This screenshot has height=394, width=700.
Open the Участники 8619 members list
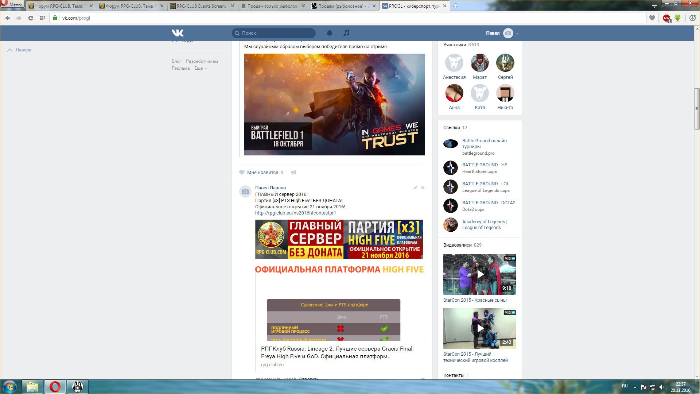(461, 45)
